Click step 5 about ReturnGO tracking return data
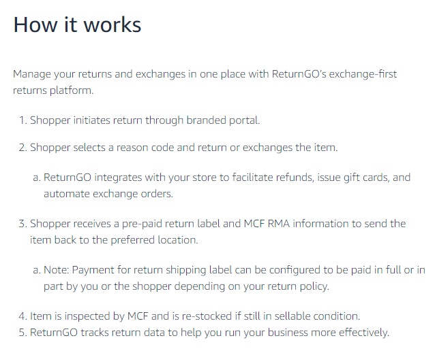Screen dimensions: 435x353 [204, 332]
